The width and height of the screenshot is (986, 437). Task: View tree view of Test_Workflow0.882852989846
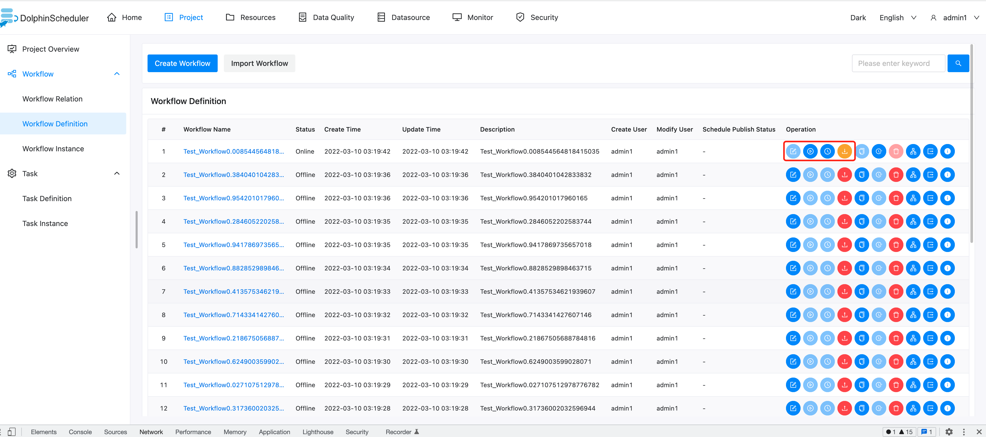pyautogui.click(x=913, y=268)
